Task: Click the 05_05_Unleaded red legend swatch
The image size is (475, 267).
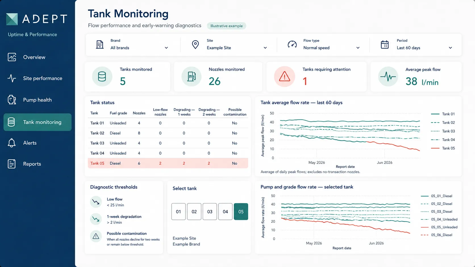Action: click(425, 227)
